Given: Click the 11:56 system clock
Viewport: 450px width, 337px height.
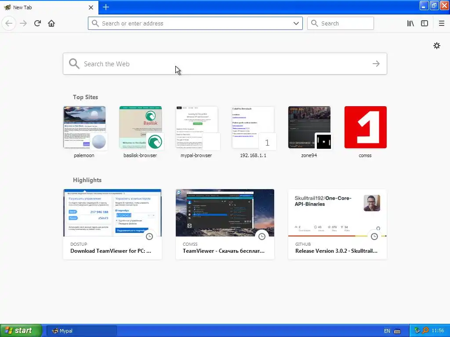Looking at the screenshot, I should point(438,331).
